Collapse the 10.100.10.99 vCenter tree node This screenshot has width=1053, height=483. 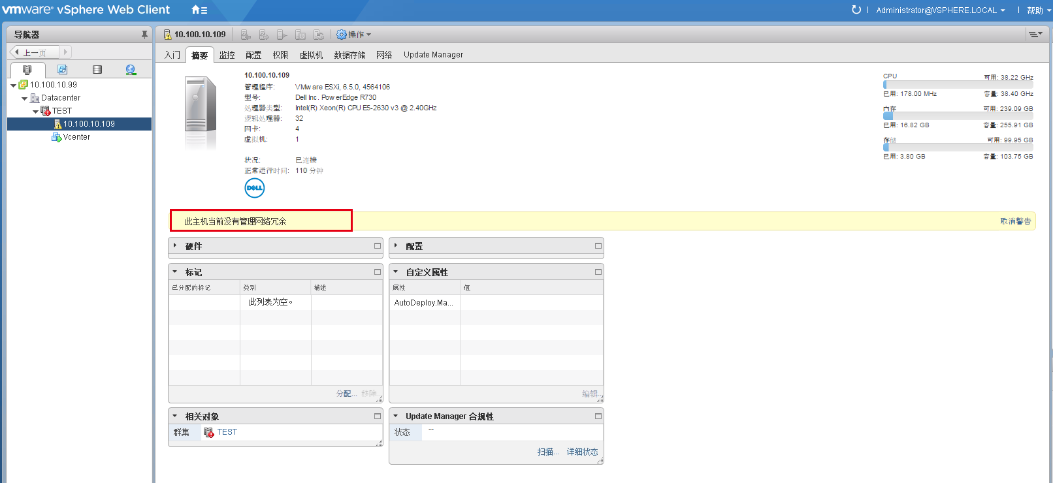(x=14, y=85)
